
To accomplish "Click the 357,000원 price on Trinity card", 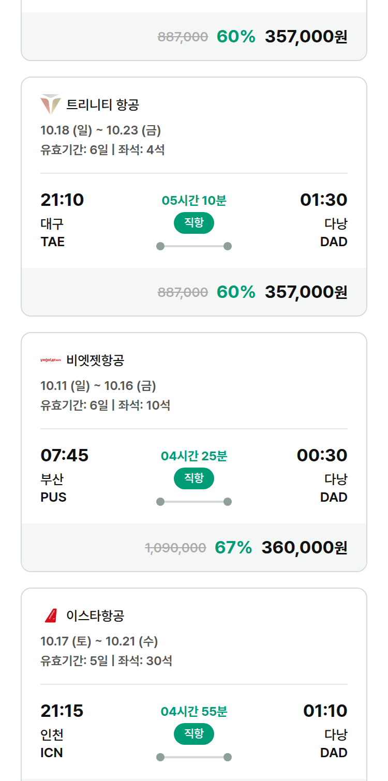I will pyautogui.click(x=306, y=292).
